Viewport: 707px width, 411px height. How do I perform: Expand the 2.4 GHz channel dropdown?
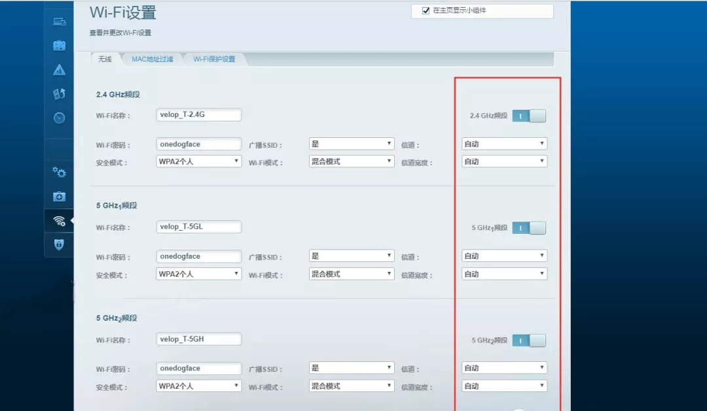point(504,144)
